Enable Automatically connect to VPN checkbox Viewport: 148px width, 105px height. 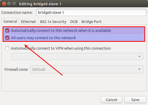(x=7, y=48)
